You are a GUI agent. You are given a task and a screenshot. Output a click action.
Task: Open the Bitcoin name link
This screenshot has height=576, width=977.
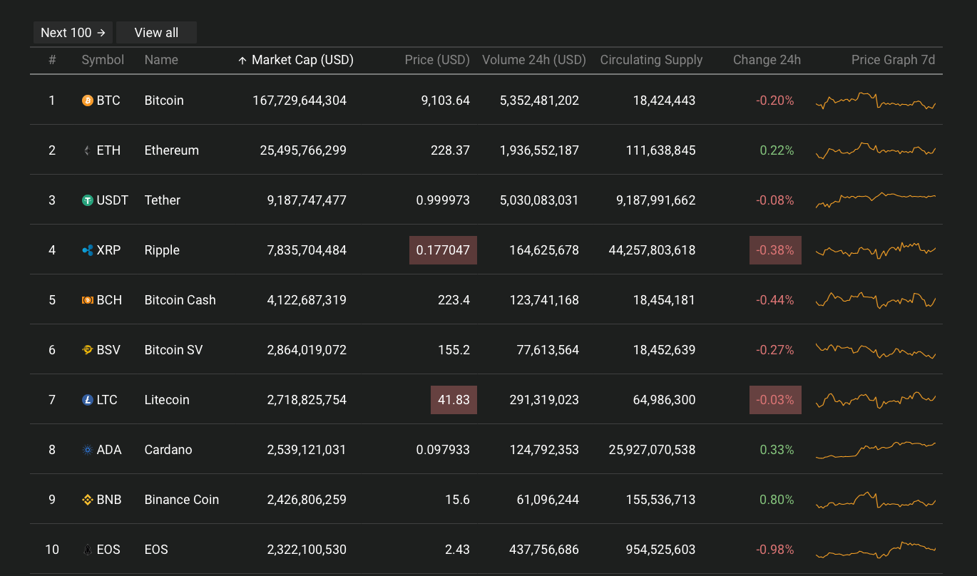point(164,101)
